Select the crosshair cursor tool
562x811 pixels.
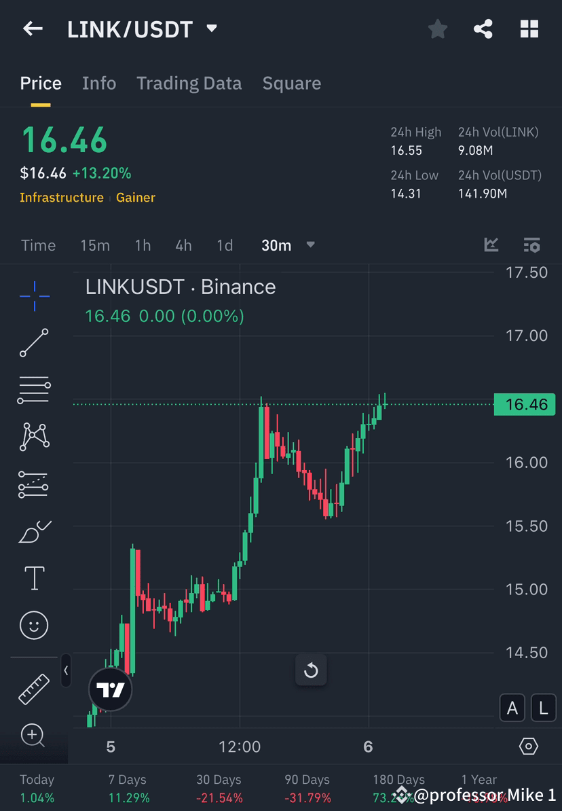[x=34, y=295]
